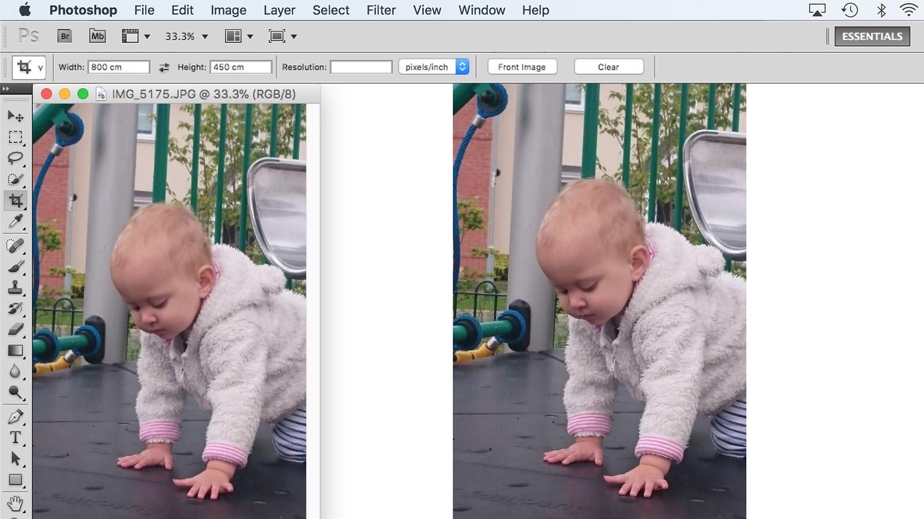Open the Apple menu

pos(25,10)
